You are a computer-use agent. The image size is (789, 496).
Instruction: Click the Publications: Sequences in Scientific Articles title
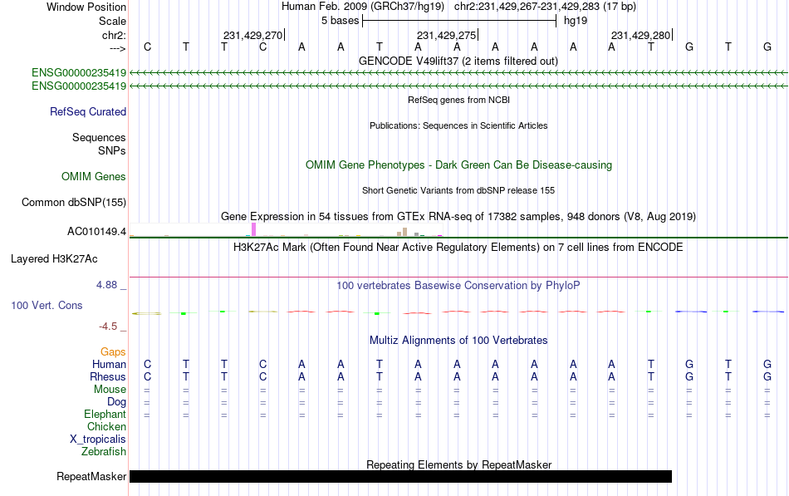[458, 125]
